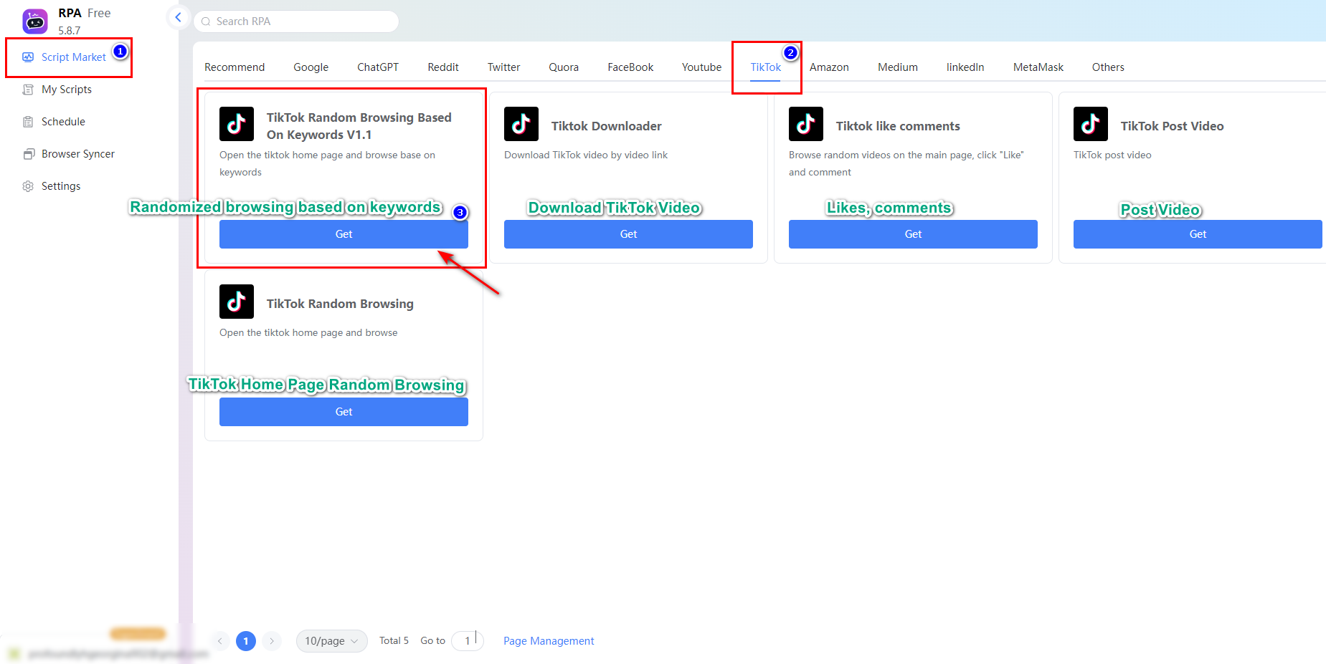
Task: Open the 10/page size dropdown
Action: 331,641
